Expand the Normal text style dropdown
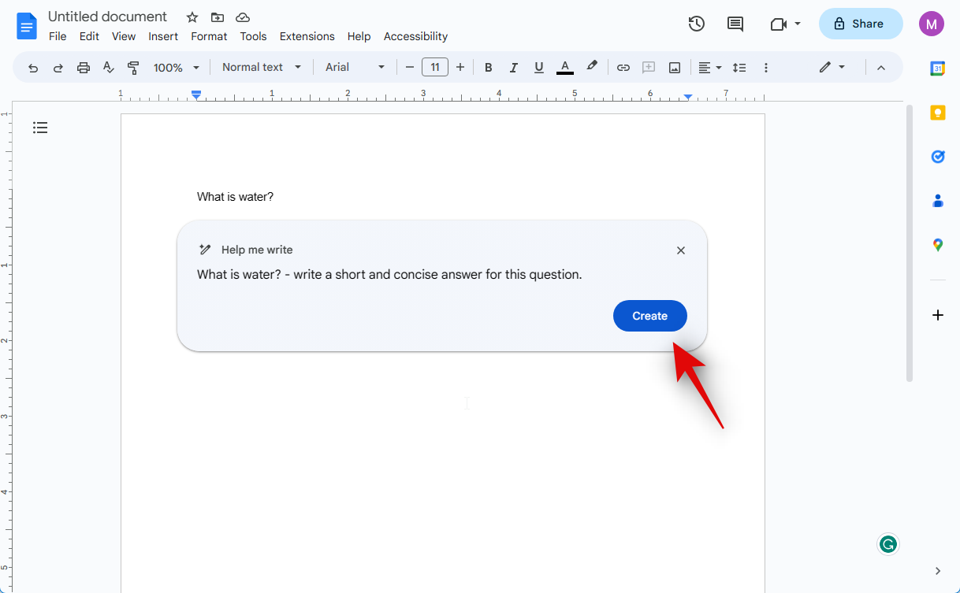Image resolution: width=960 pixels, height=593 pixels. tap(262, 68)
